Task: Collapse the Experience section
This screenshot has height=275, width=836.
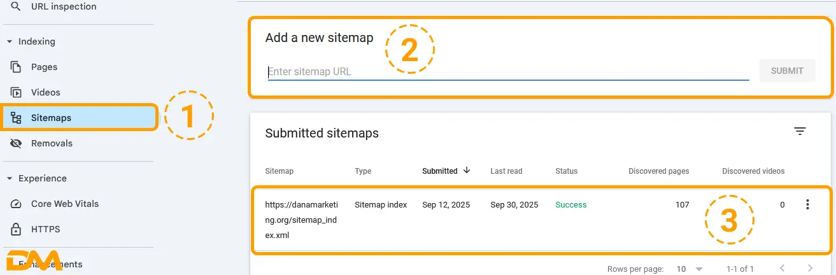Action: (10, 178)
